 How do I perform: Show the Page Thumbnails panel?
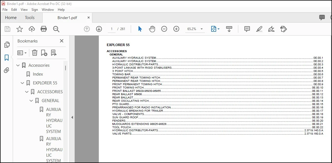(x=7, y=45)
